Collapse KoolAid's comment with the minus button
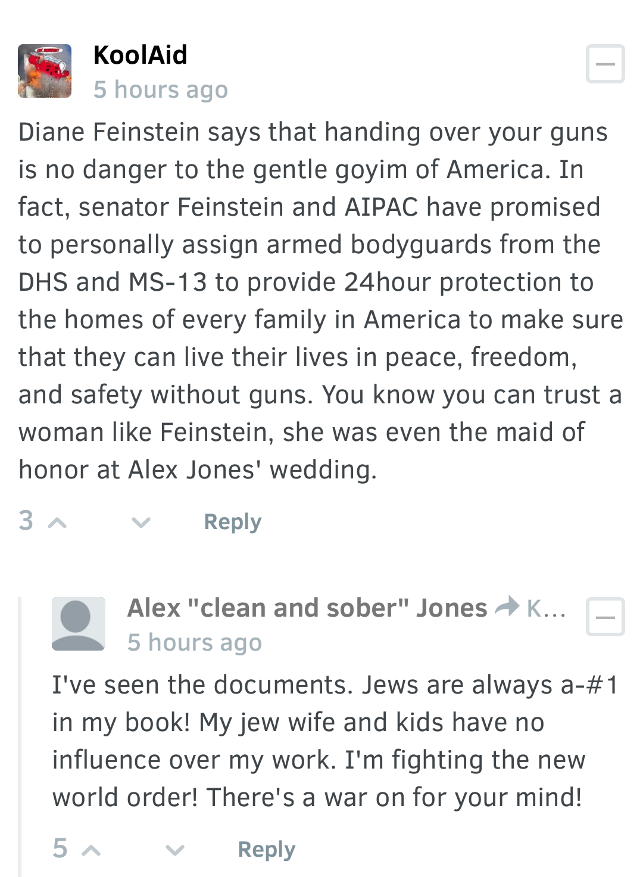 coord(605,63)
